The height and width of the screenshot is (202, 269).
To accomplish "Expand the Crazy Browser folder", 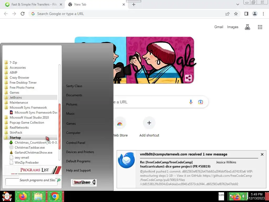I will (30, 78).
